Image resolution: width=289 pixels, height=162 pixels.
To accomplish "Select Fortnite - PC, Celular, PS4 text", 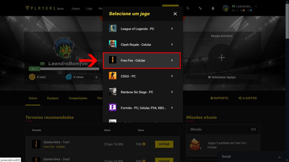I will (143, 108).
